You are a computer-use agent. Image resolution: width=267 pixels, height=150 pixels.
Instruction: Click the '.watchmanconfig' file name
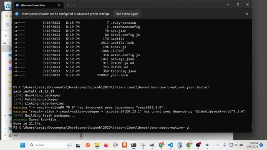coord(125,27)
